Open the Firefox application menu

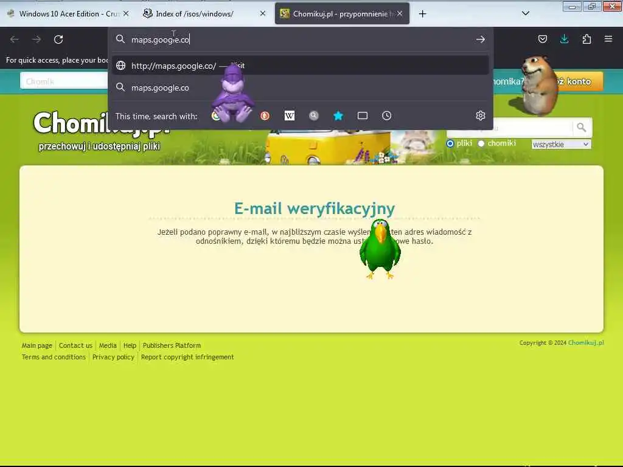pyautogui.click(x=608, y=39)
